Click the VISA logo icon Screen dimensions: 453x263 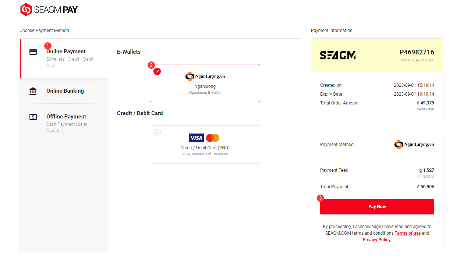click(x=196, y=138)
